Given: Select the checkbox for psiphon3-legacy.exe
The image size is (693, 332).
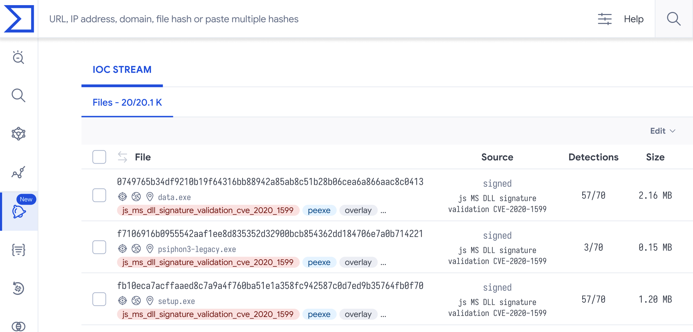Looking at the screenshot, I should [99, 247].
